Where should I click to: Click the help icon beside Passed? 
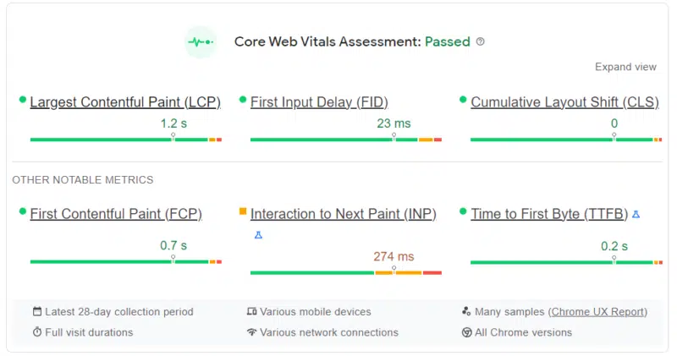[481, 41]
